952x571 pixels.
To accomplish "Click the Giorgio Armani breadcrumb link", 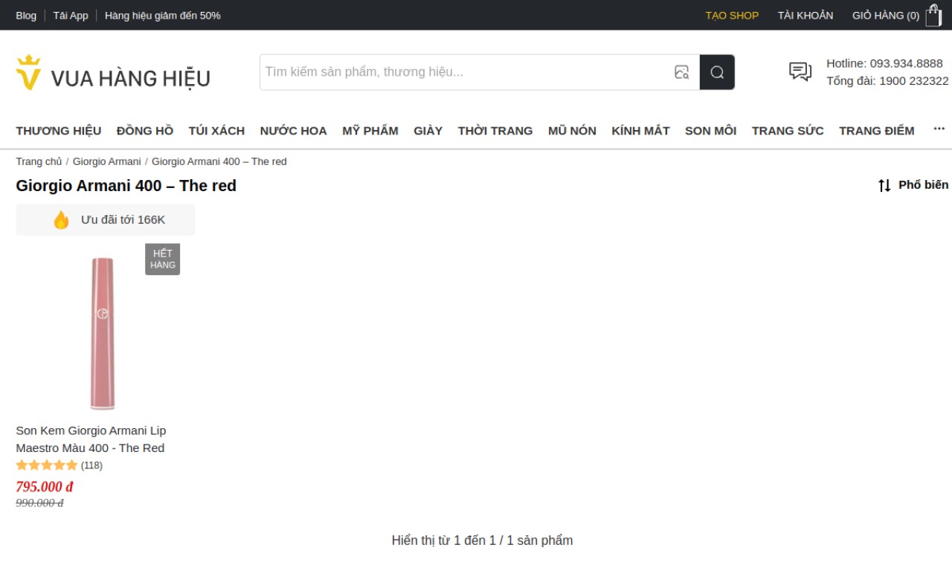I will tap(106, 161).
